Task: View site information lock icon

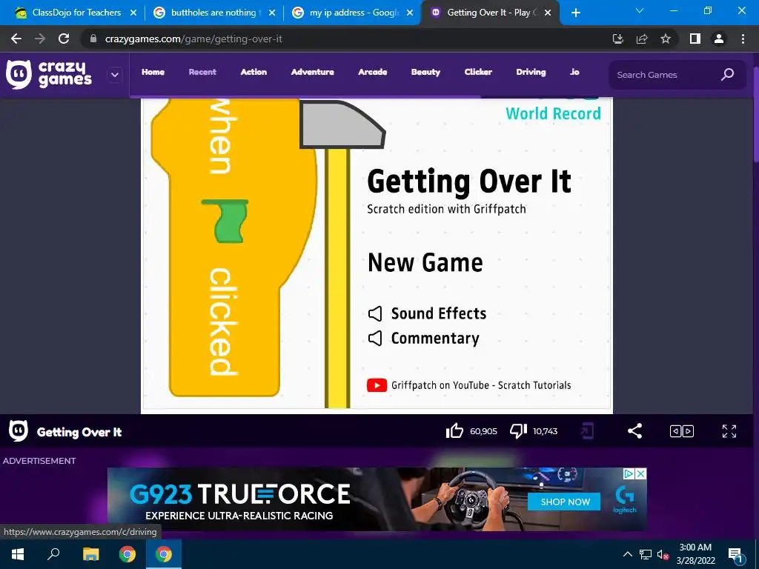Action: click(x=93, y=39)
